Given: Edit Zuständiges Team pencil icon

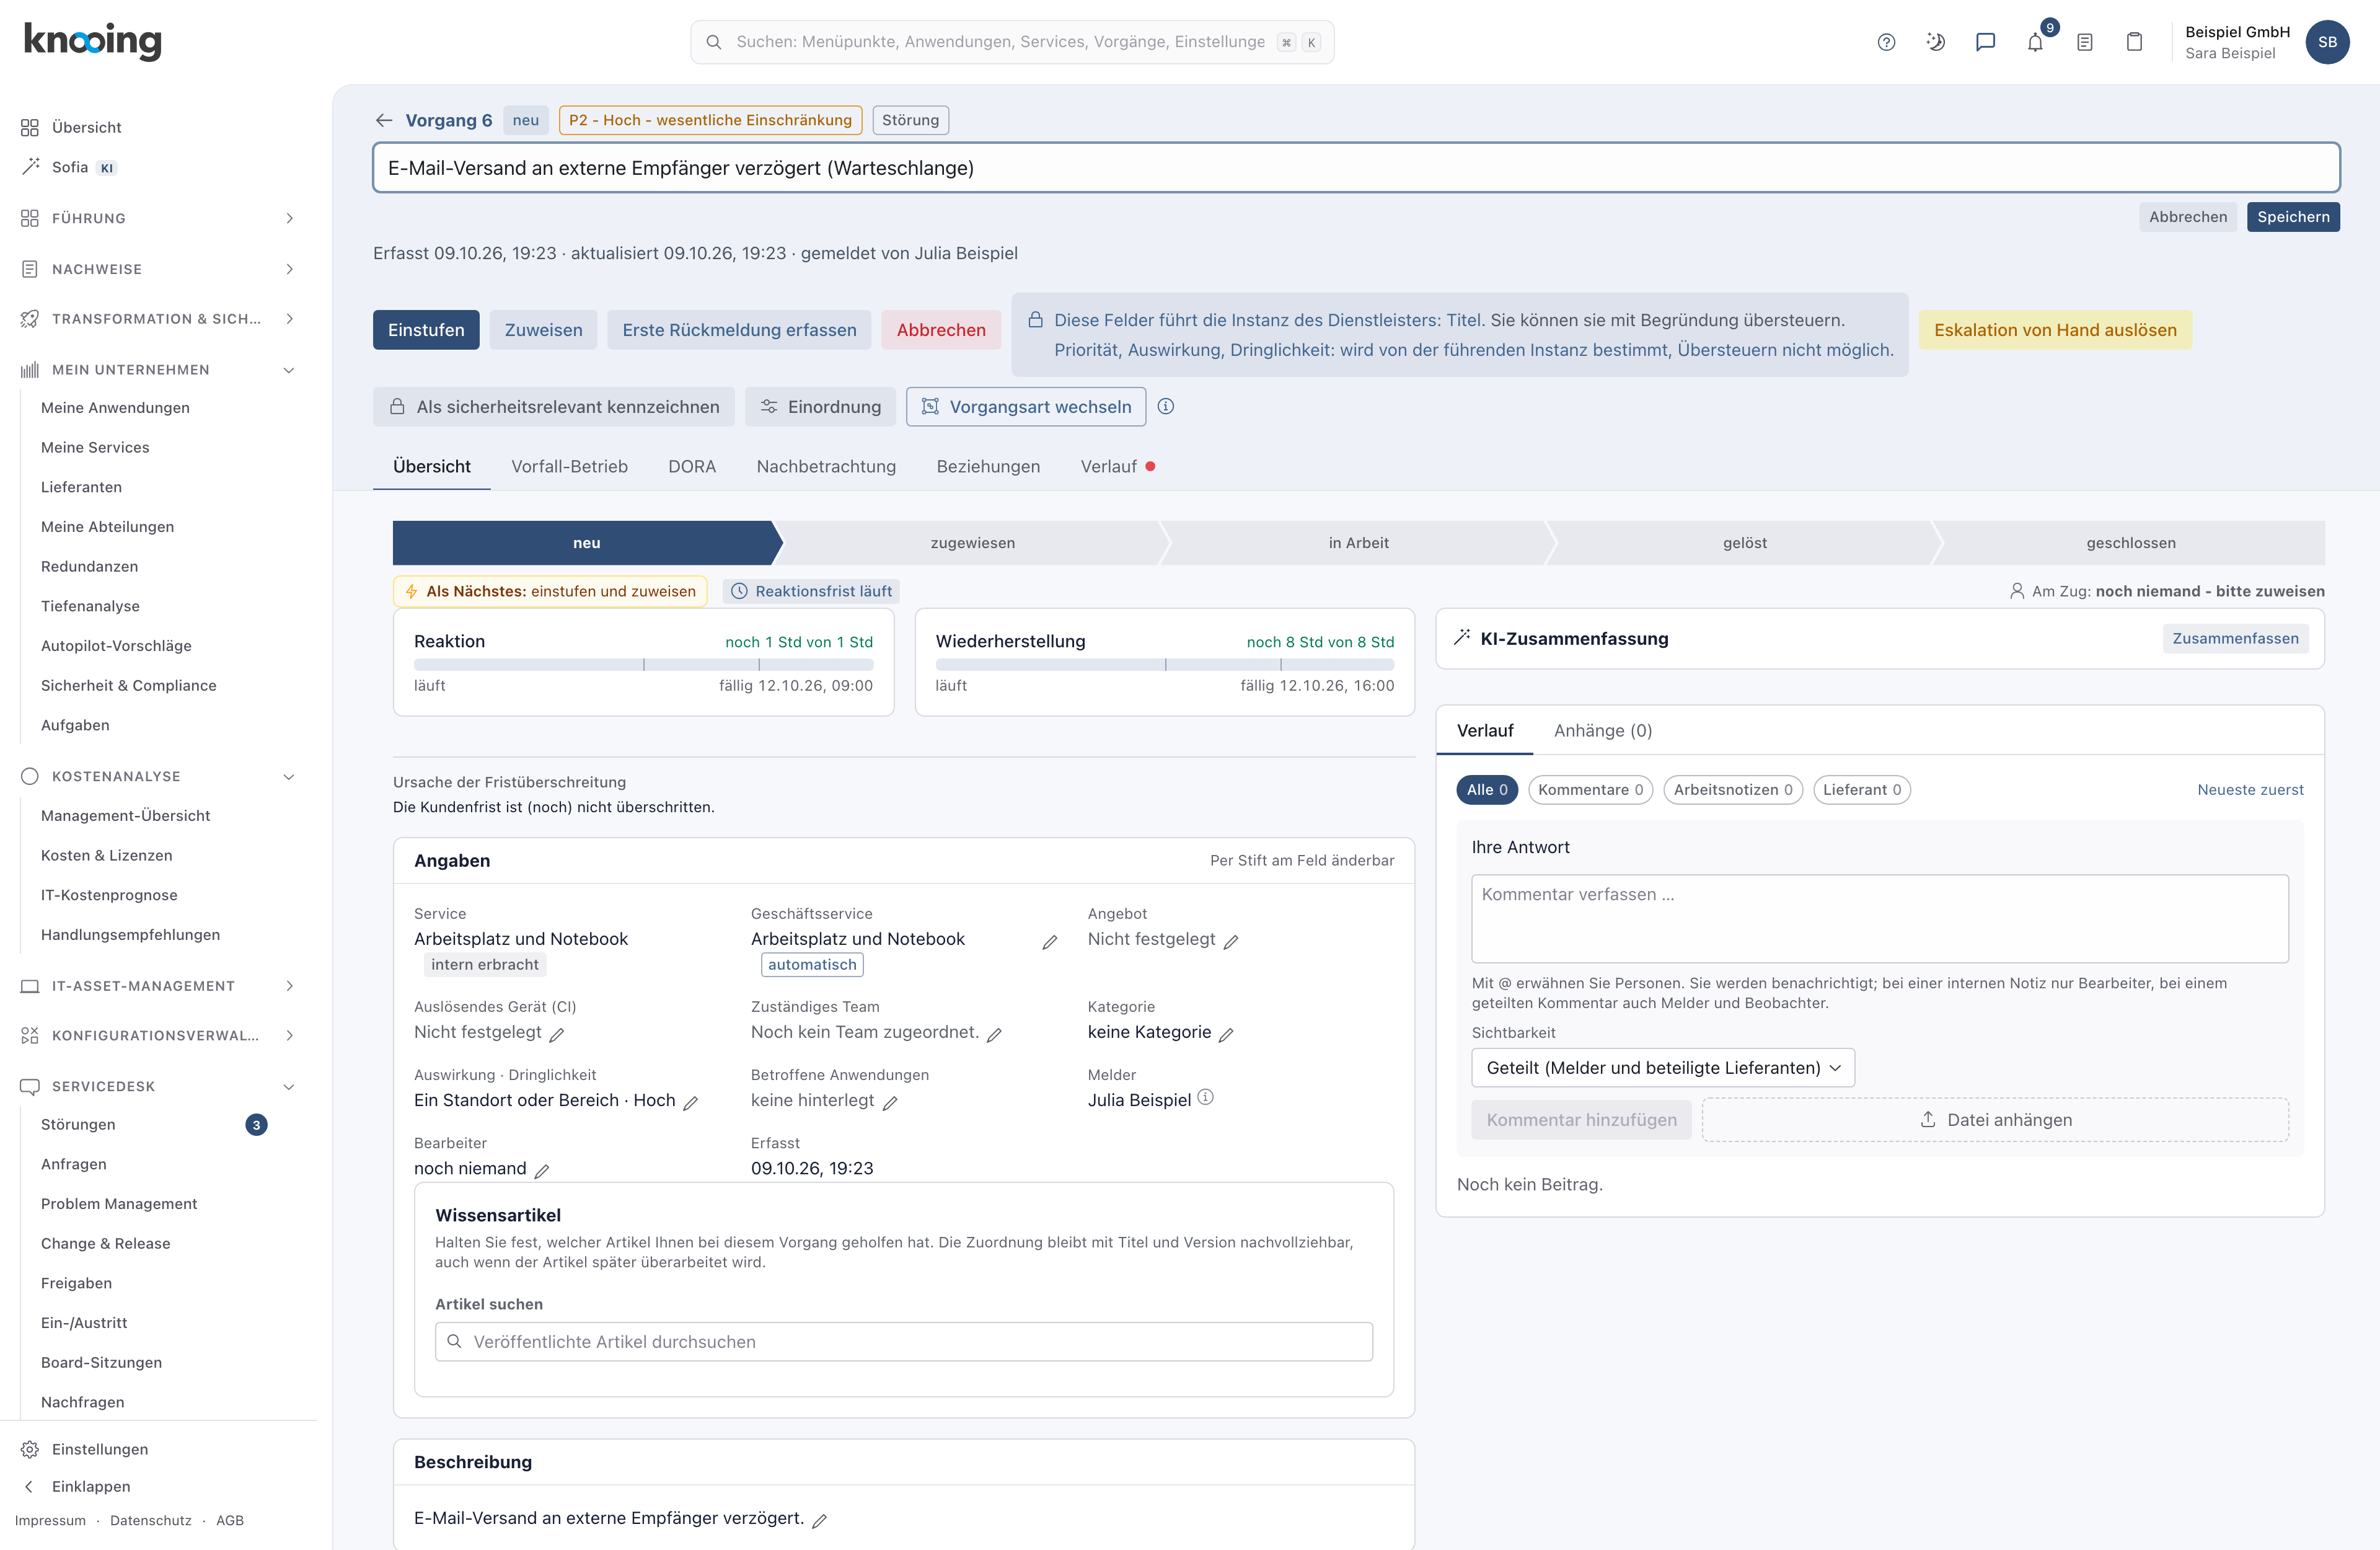Looking at the screenshot, I should [995, 1034].
